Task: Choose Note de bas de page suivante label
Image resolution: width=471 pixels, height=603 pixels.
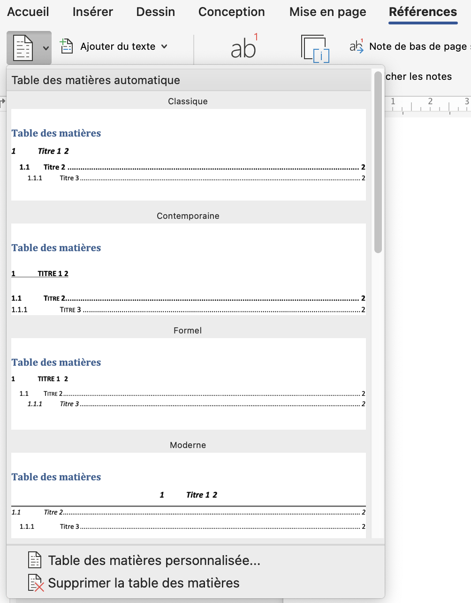Action: (x=418, y=46)
